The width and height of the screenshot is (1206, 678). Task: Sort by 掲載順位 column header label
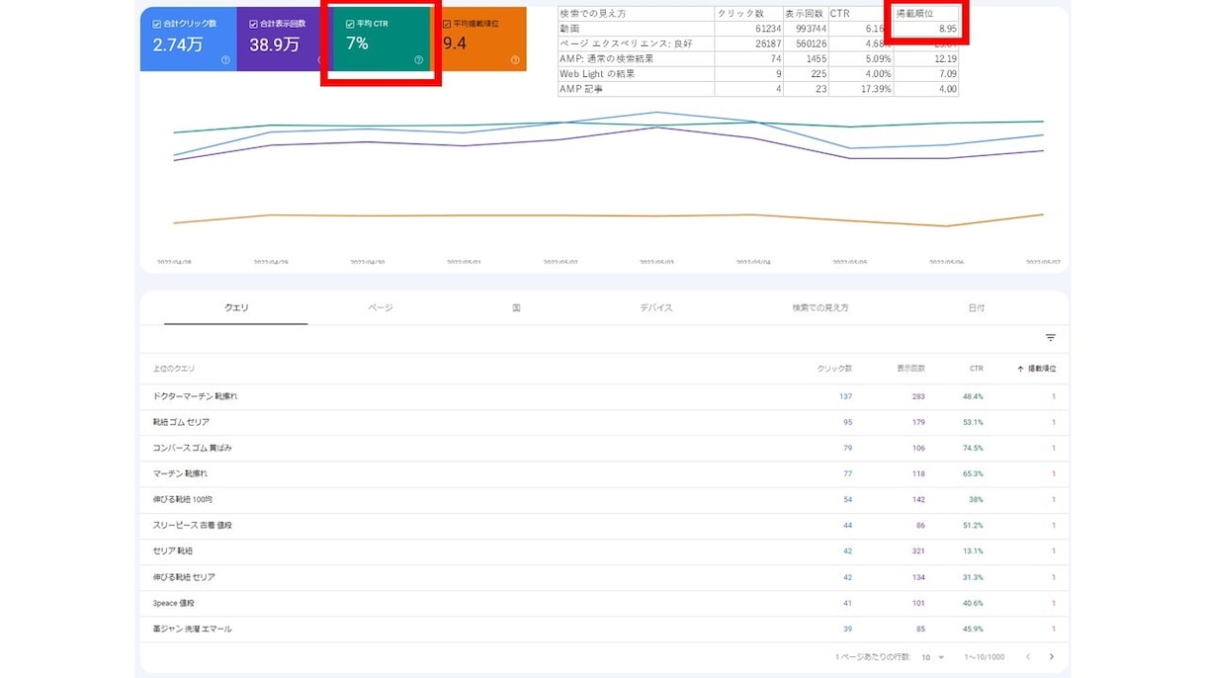point(1042,369)
